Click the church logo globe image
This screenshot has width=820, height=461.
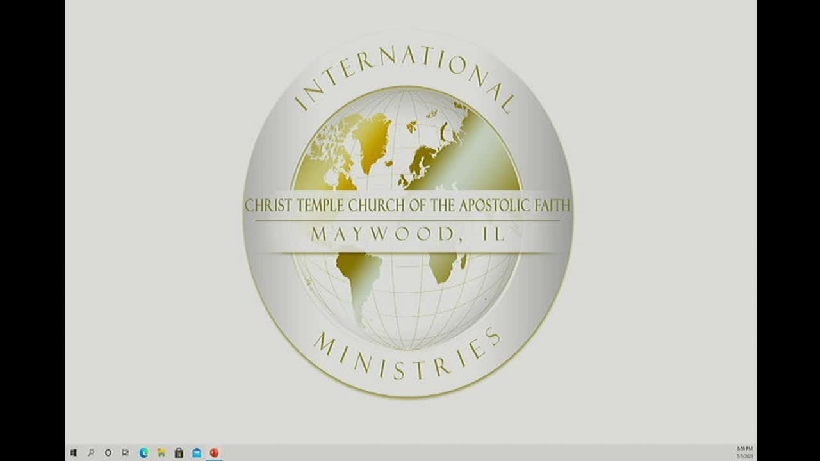[407, 219]
